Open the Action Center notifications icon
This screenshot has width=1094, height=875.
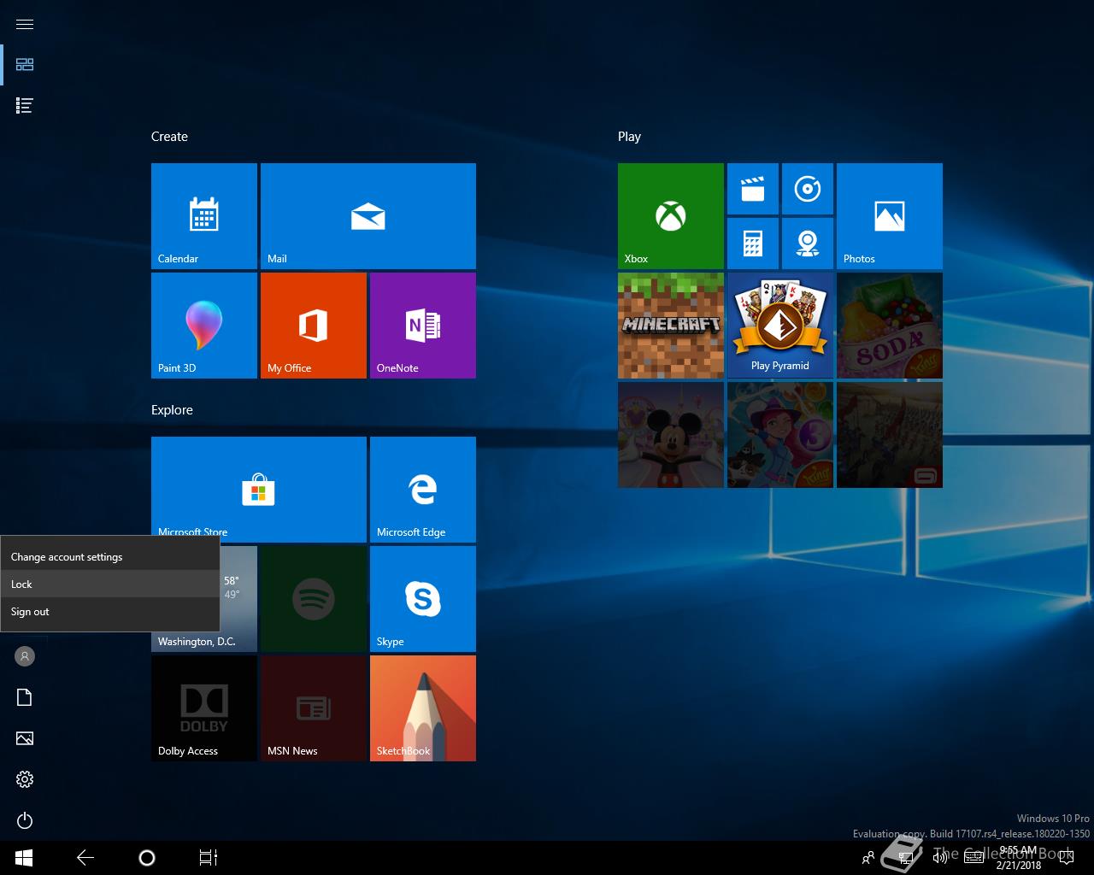pos(1067,858)
